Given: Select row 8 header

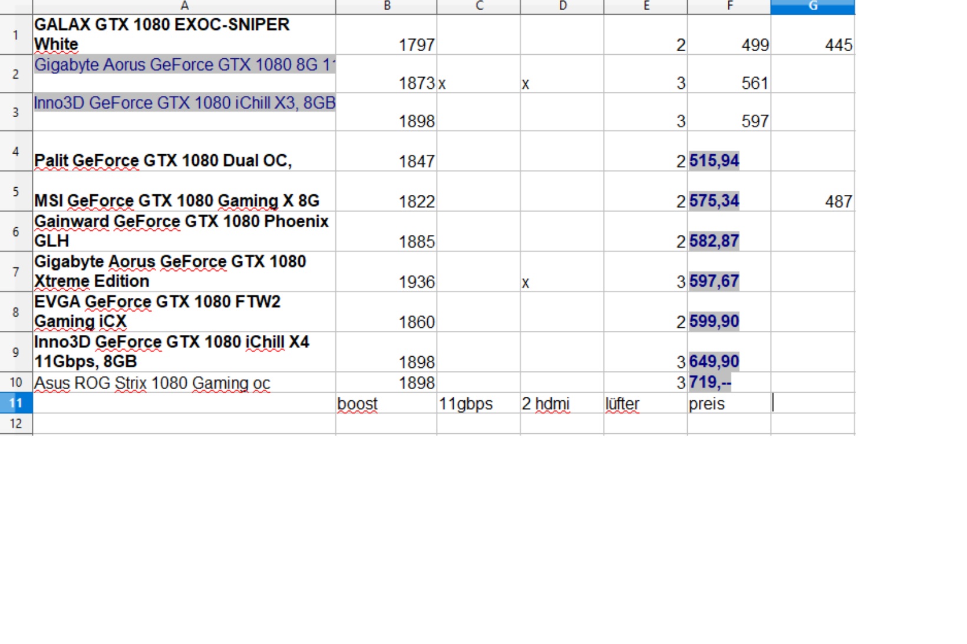Looking at the screenshot, I should tap(16, 311).
